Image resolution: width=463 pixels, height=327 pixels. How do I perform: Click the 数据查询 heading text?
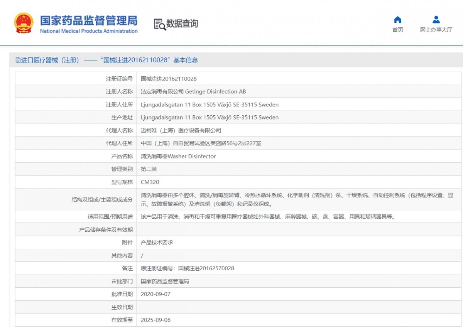[x=182, y=24]
